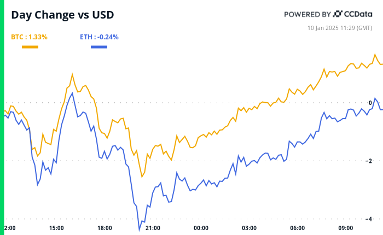Click the orange BTC legend color bar

coord(30,47)
